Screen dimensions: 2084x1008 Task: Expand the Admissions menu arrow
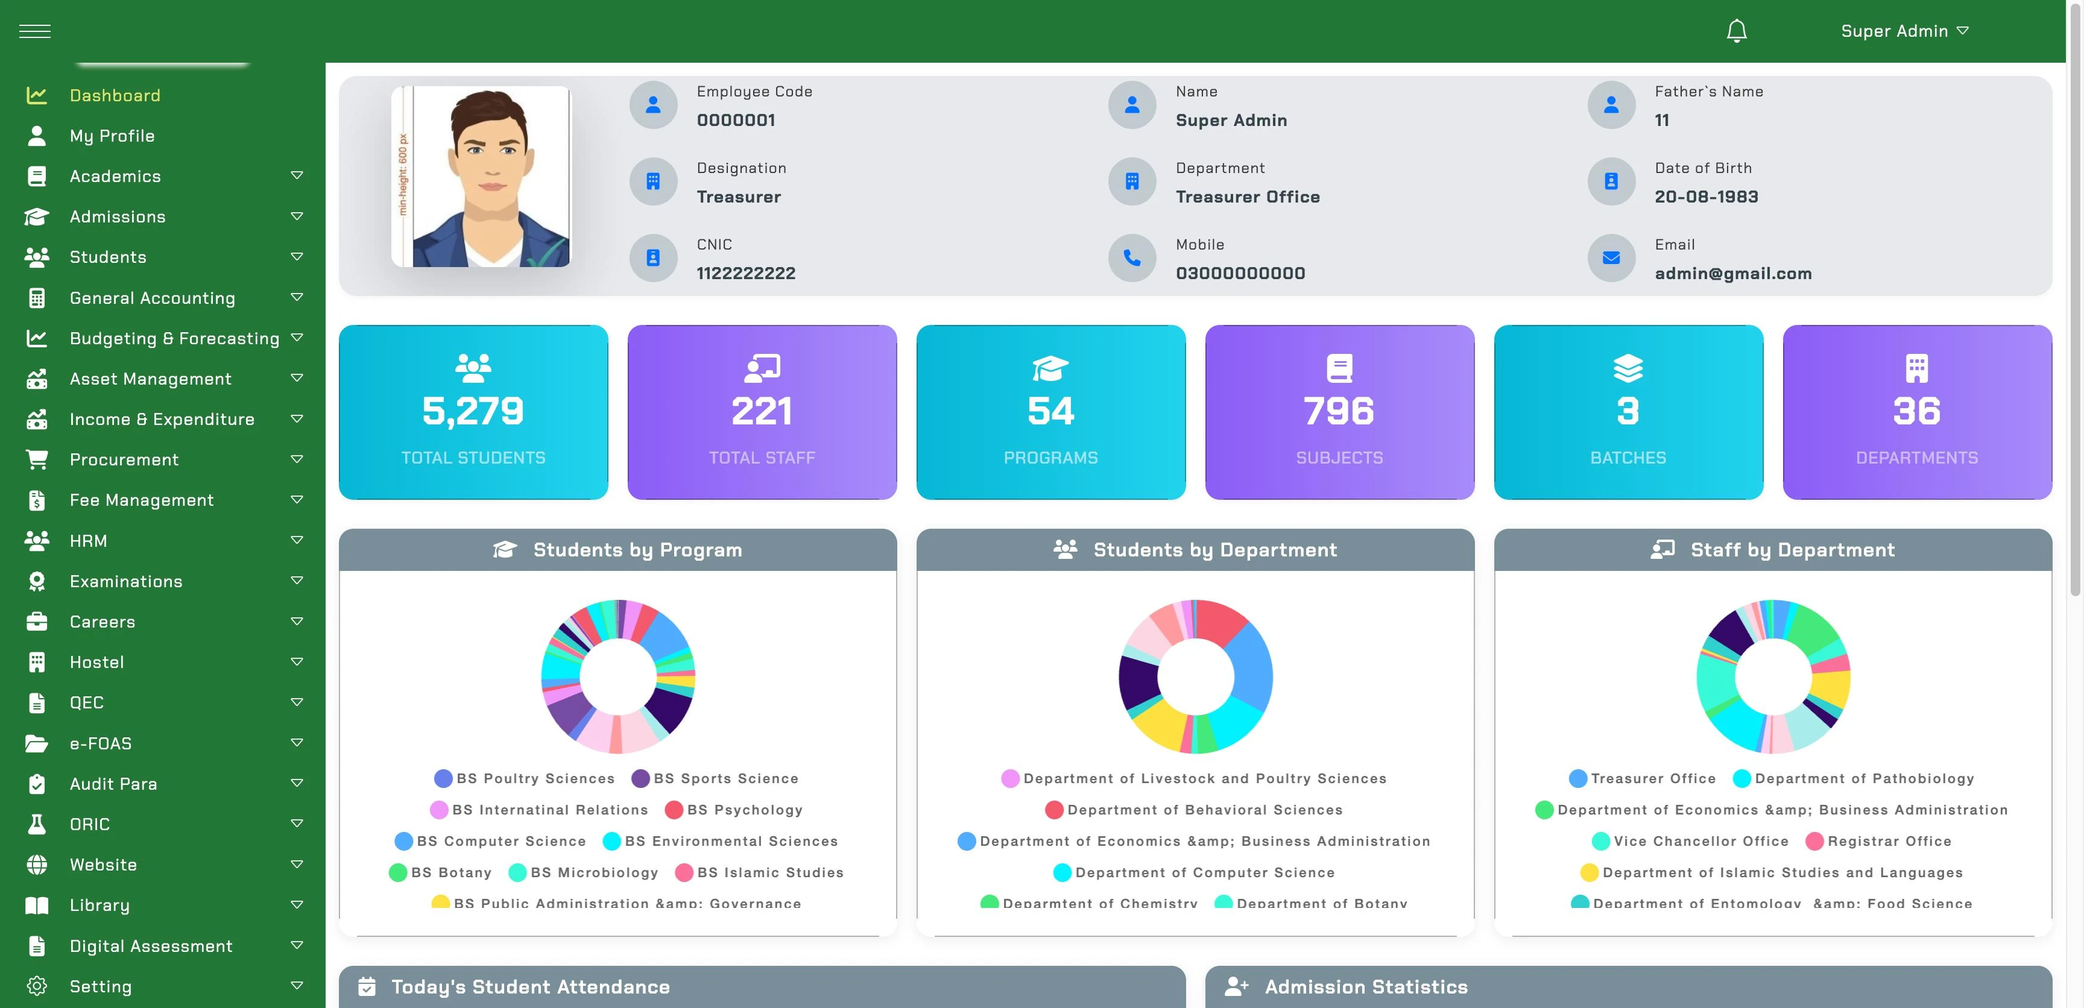tap(297, 216)
